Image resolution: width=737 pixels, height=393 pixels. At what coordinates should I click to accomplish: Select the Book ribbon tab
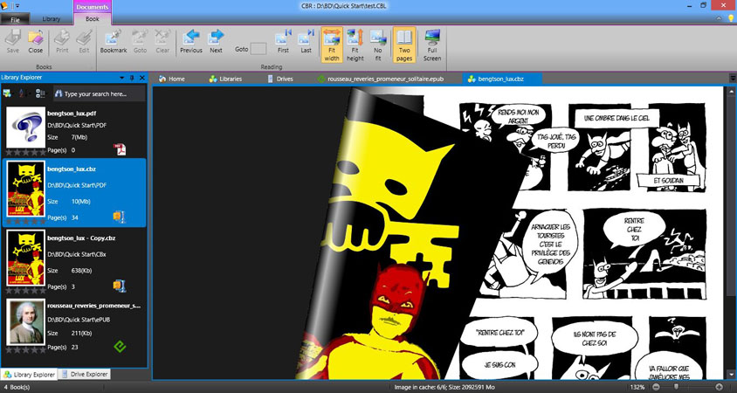tap(93, 19)
